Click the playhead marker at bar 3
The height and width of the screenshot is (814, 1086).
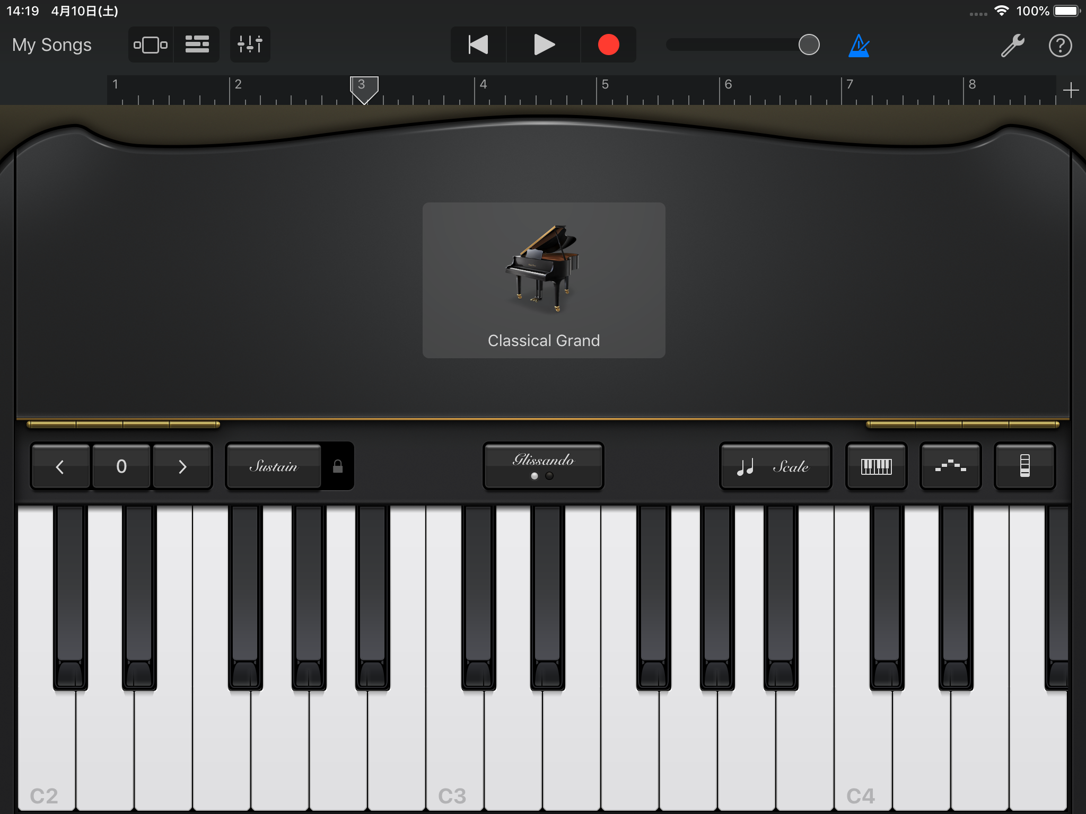364,90
